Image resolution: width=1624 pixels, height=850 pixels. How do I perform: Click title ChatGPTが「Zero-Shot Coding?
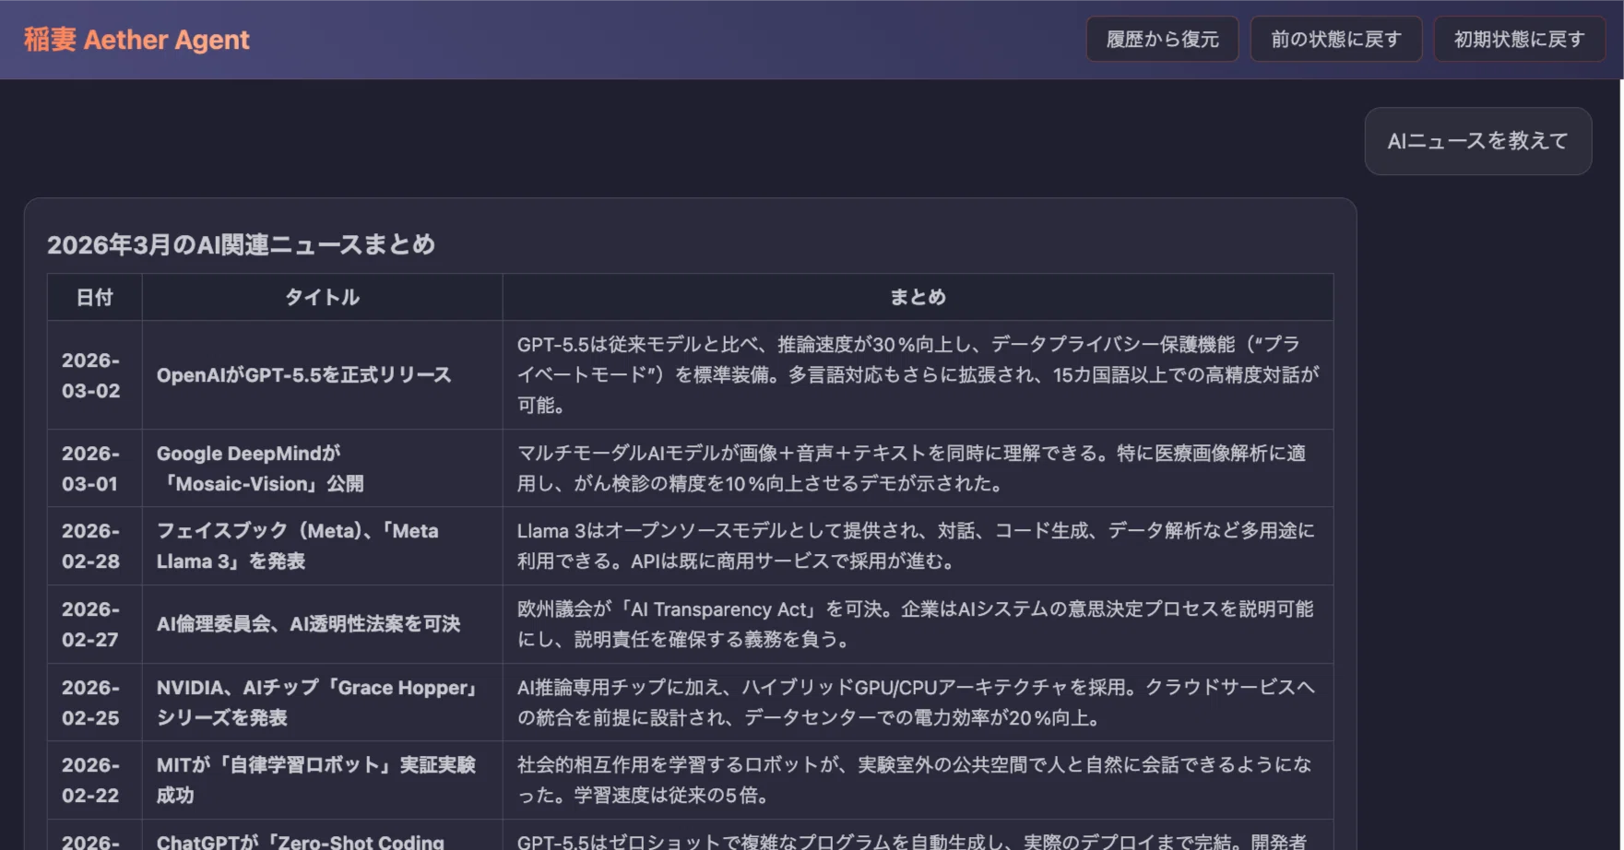[301, 841]
